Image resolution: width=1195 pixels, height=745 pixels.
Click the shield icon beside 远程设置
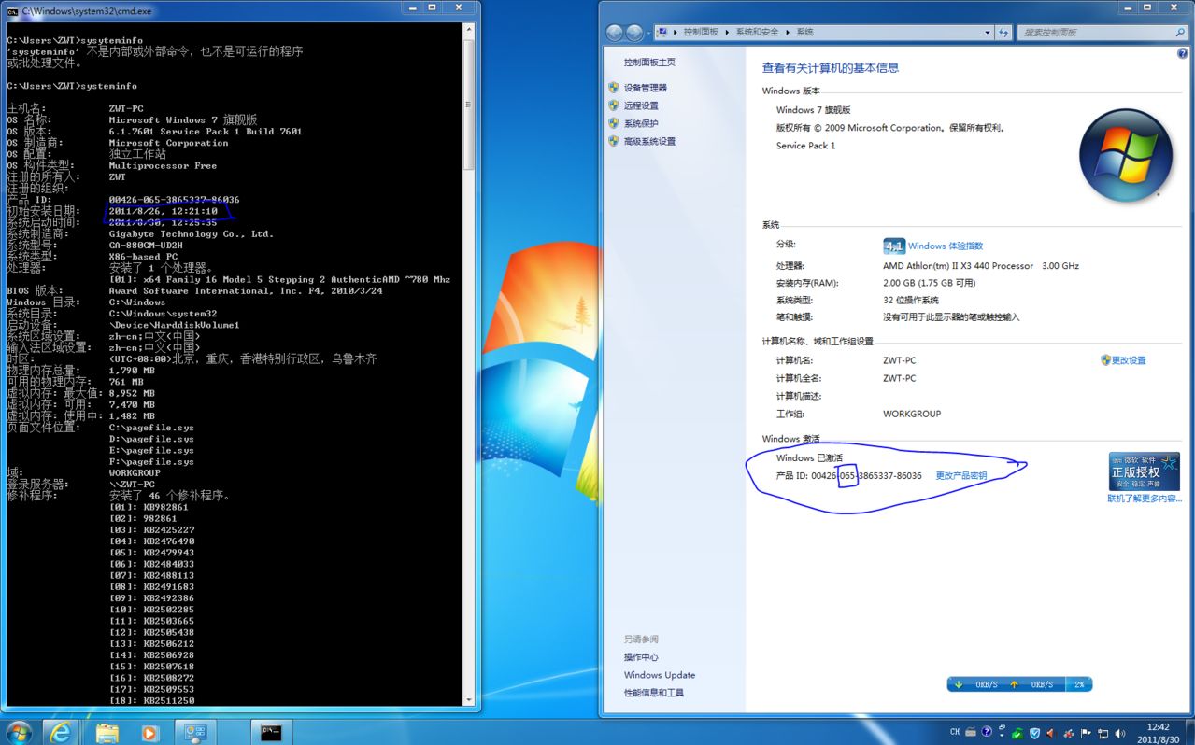click(x=614, y=105)
